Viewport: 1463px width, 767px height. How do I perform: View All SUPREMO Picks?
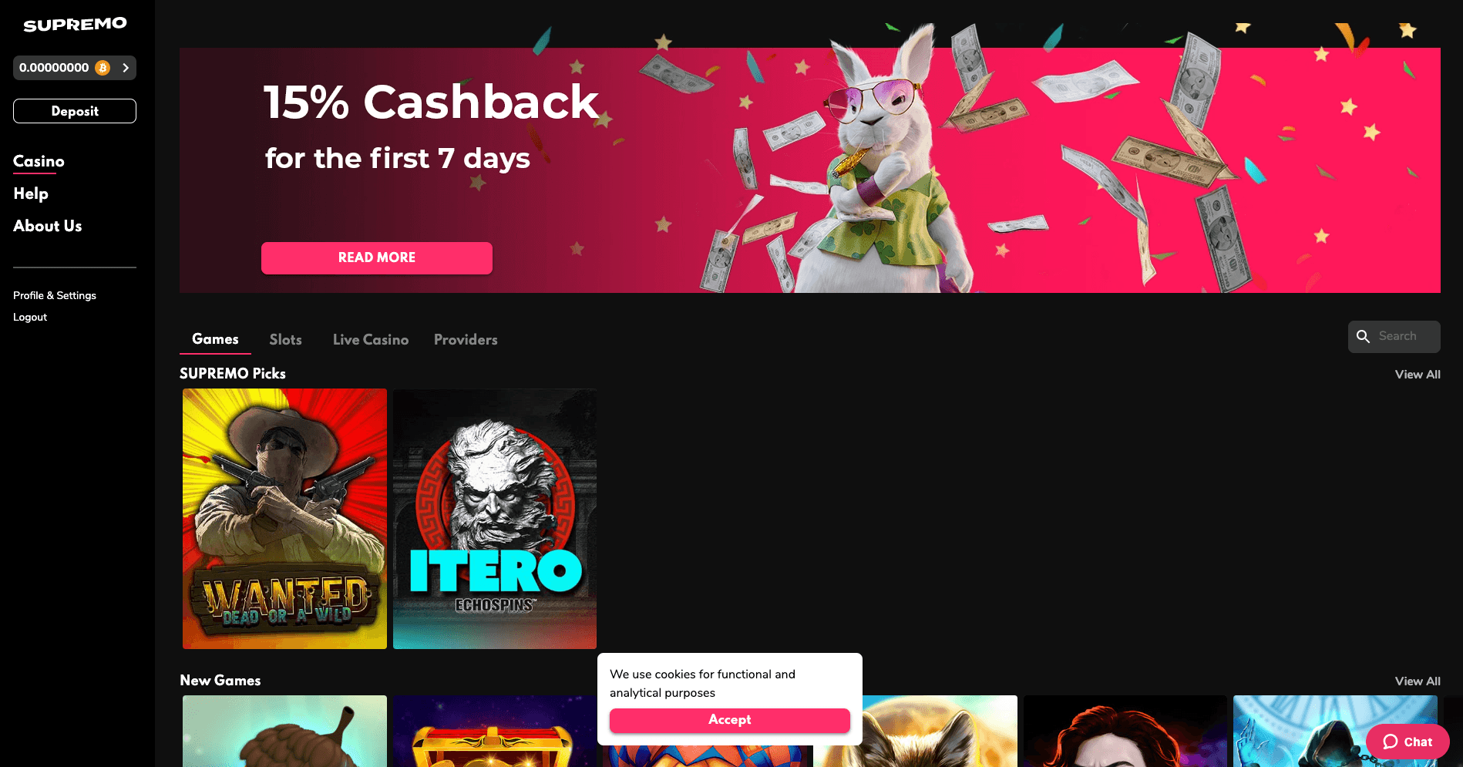coord(1418,374)
